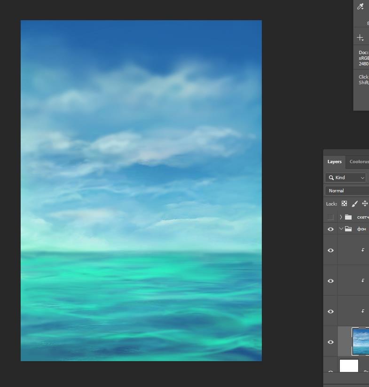Select the white layer thumbnail at bottom
Screen dimensions: 369x387
tap(349, 365)
